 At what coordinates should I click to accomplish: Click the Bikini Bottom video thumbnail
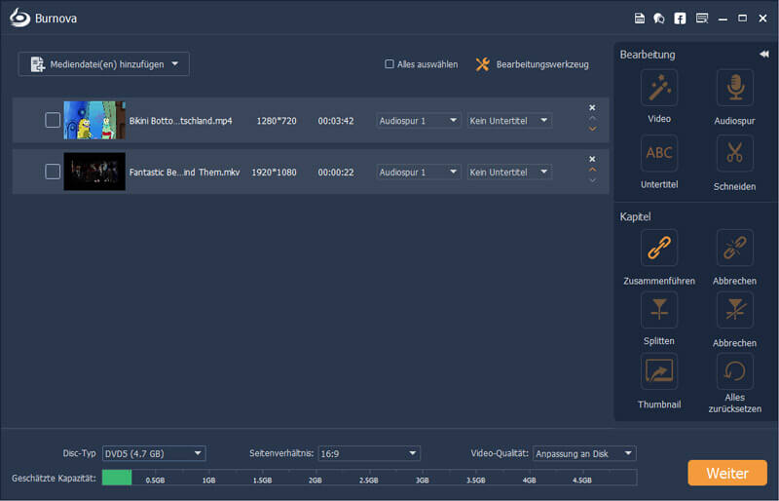coord(94,120)
